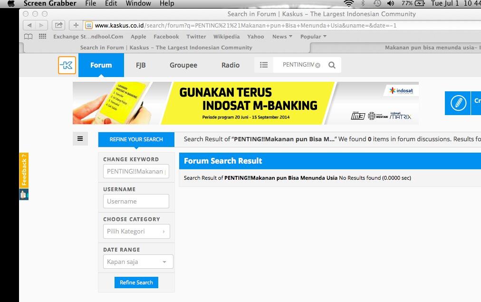Open the Help menu

(x=167, y=3)
